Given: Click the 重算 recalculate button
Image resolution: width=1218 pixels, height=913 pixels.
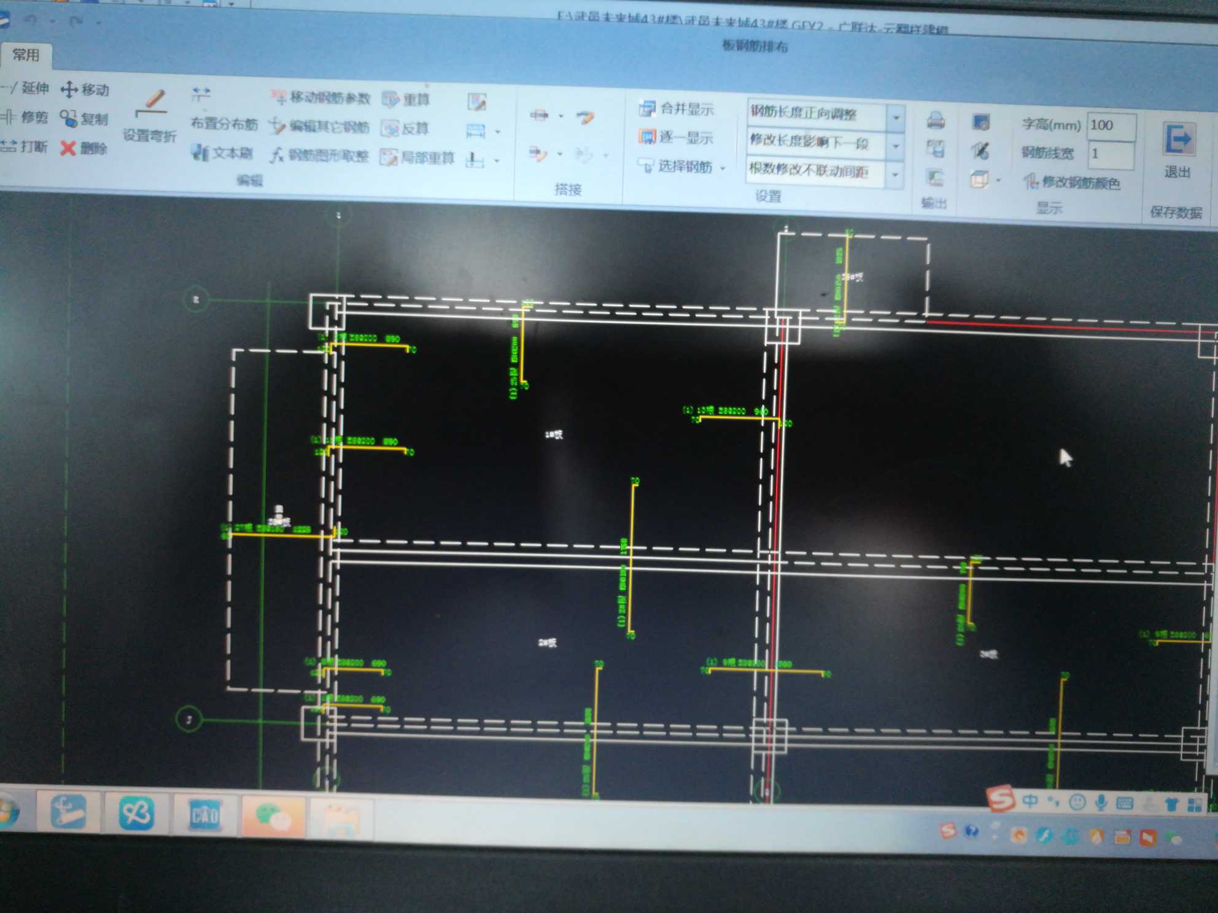Looking at the screenshot, I should (x=405, y=99).
